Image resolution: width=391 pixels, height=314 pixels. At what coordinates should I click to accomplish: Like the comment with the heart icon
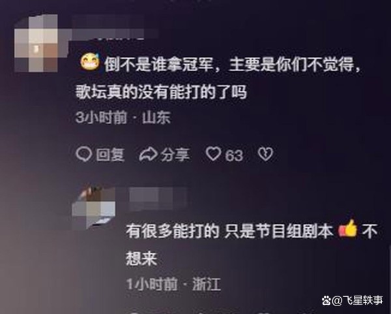coord(213,153)
